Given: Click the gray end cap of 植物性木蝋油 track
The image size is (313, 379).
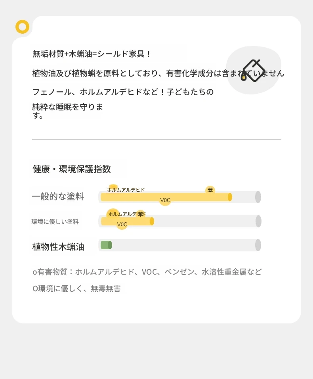Looking at the screenshot, I should click(258, 245).
